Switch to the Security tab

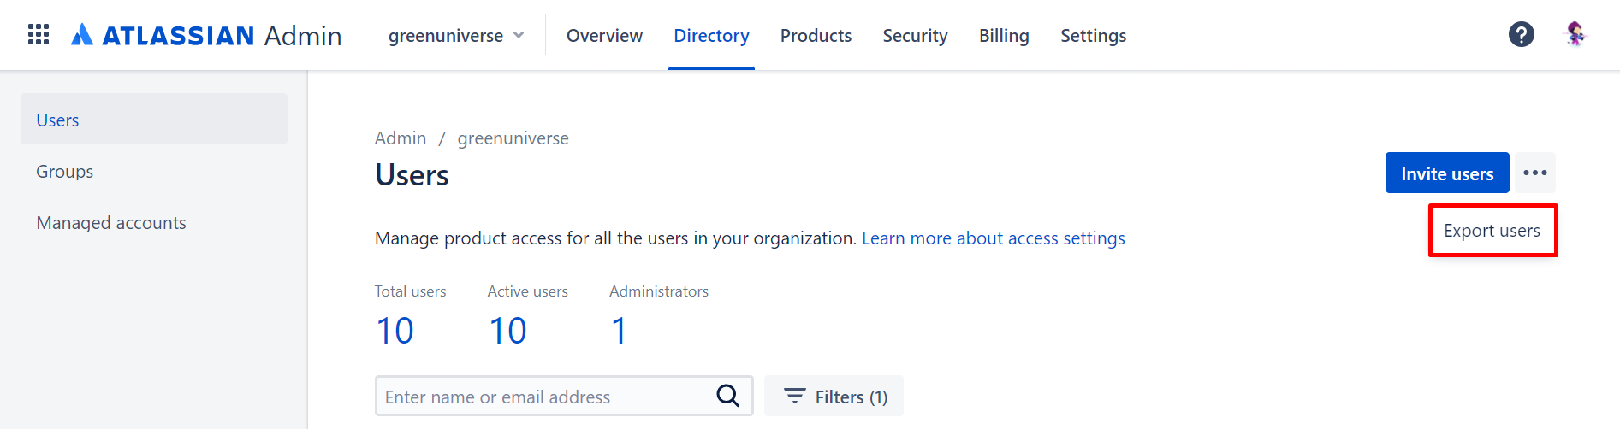tap(915, 36)
